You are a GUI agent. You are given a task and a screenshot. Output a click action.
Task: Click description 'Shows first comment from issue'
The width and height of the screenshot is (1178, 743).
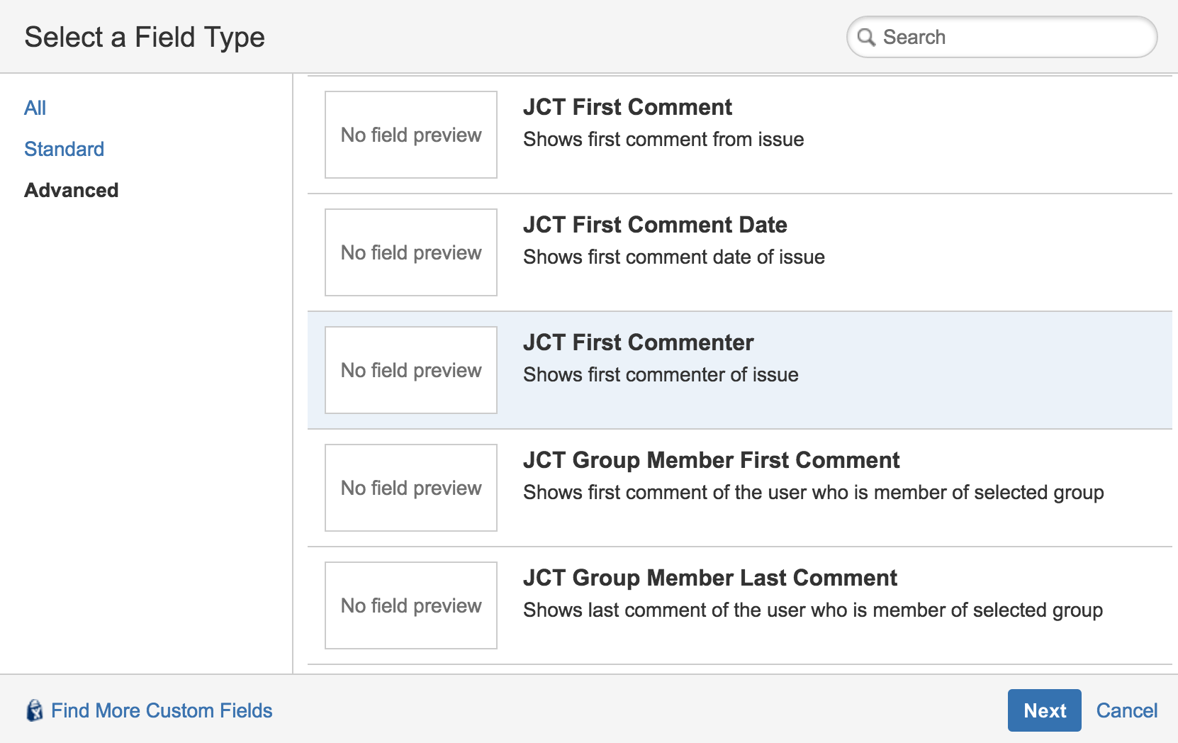click(663, 140)
